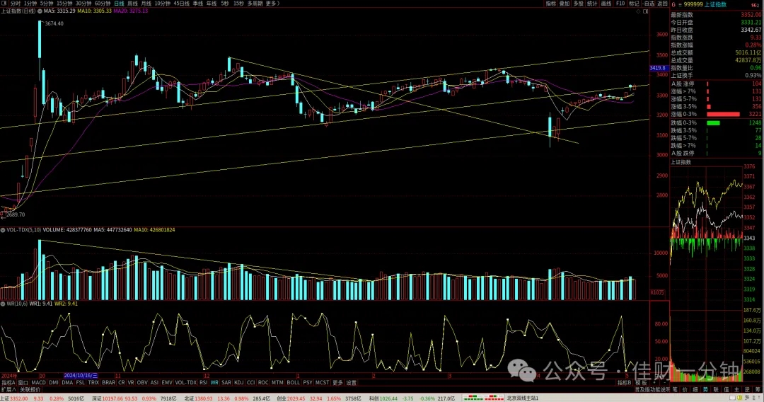Open F10 company information
The height and width of the screenshot is (402, 764).
(x=620, y=4)
